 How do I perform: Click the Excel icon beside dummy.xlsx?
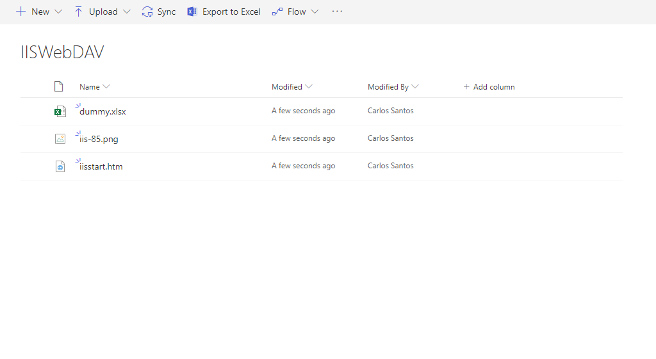tap(60, 111)
